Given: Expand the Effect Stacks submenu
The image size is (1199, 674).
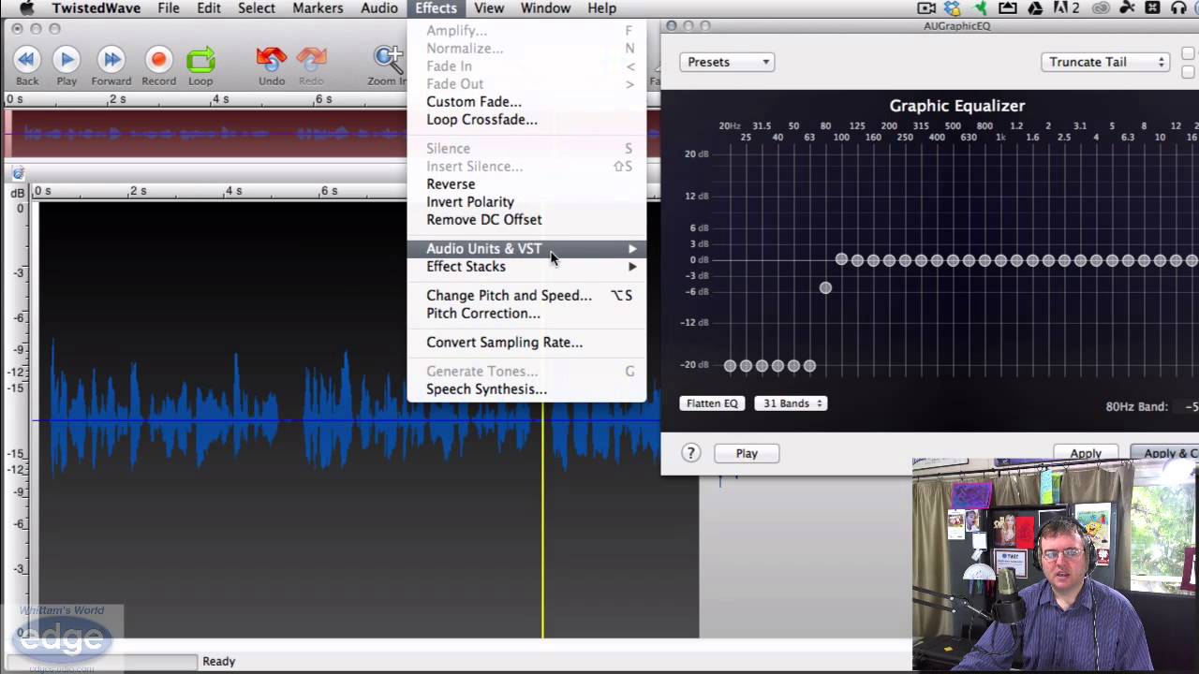Looking at the screenshot, I should tap(526, 267).
